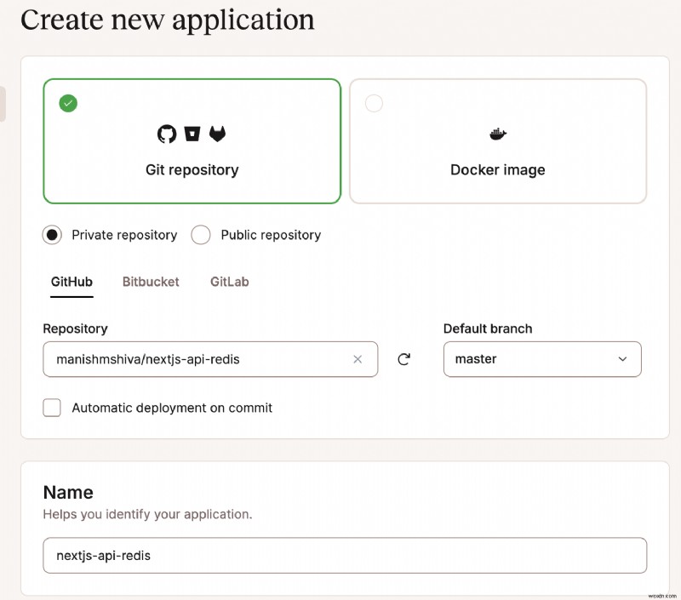681x600 pixels.
Task: Switch to the GitHub tab
Action: click(x=72, y=282)
